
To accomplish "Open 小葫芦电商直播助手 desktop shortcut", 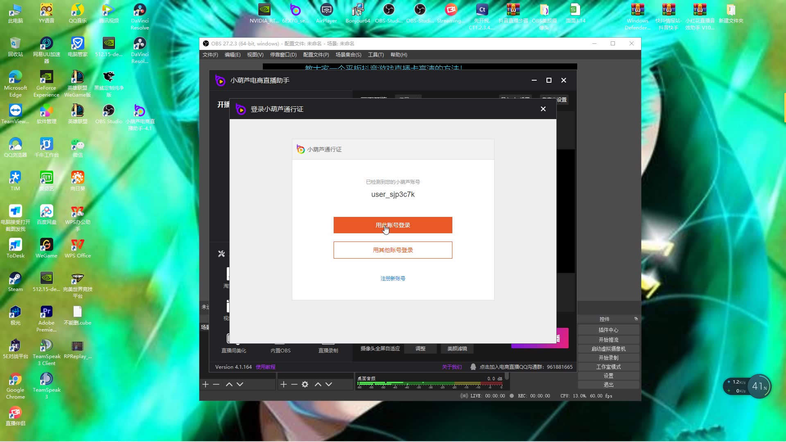I will [140, 117].
